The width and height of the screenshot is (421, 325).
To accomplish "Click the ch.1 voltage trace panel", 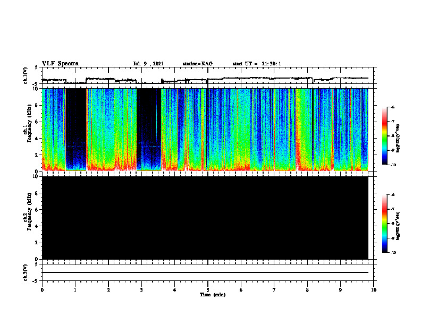I will [208, 75].
